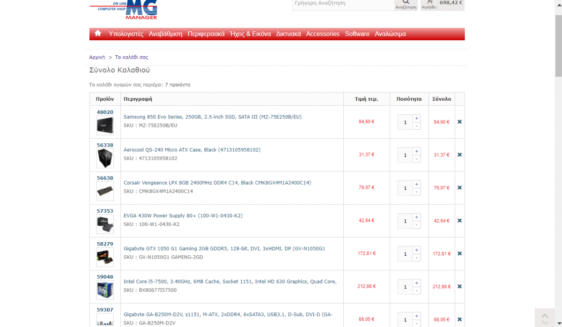Click the Top back-to-top button
562x327 pixels.
545,318
